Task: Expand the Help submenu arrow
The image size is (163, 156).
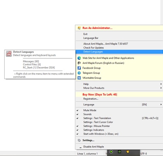Action: (161, 84)
